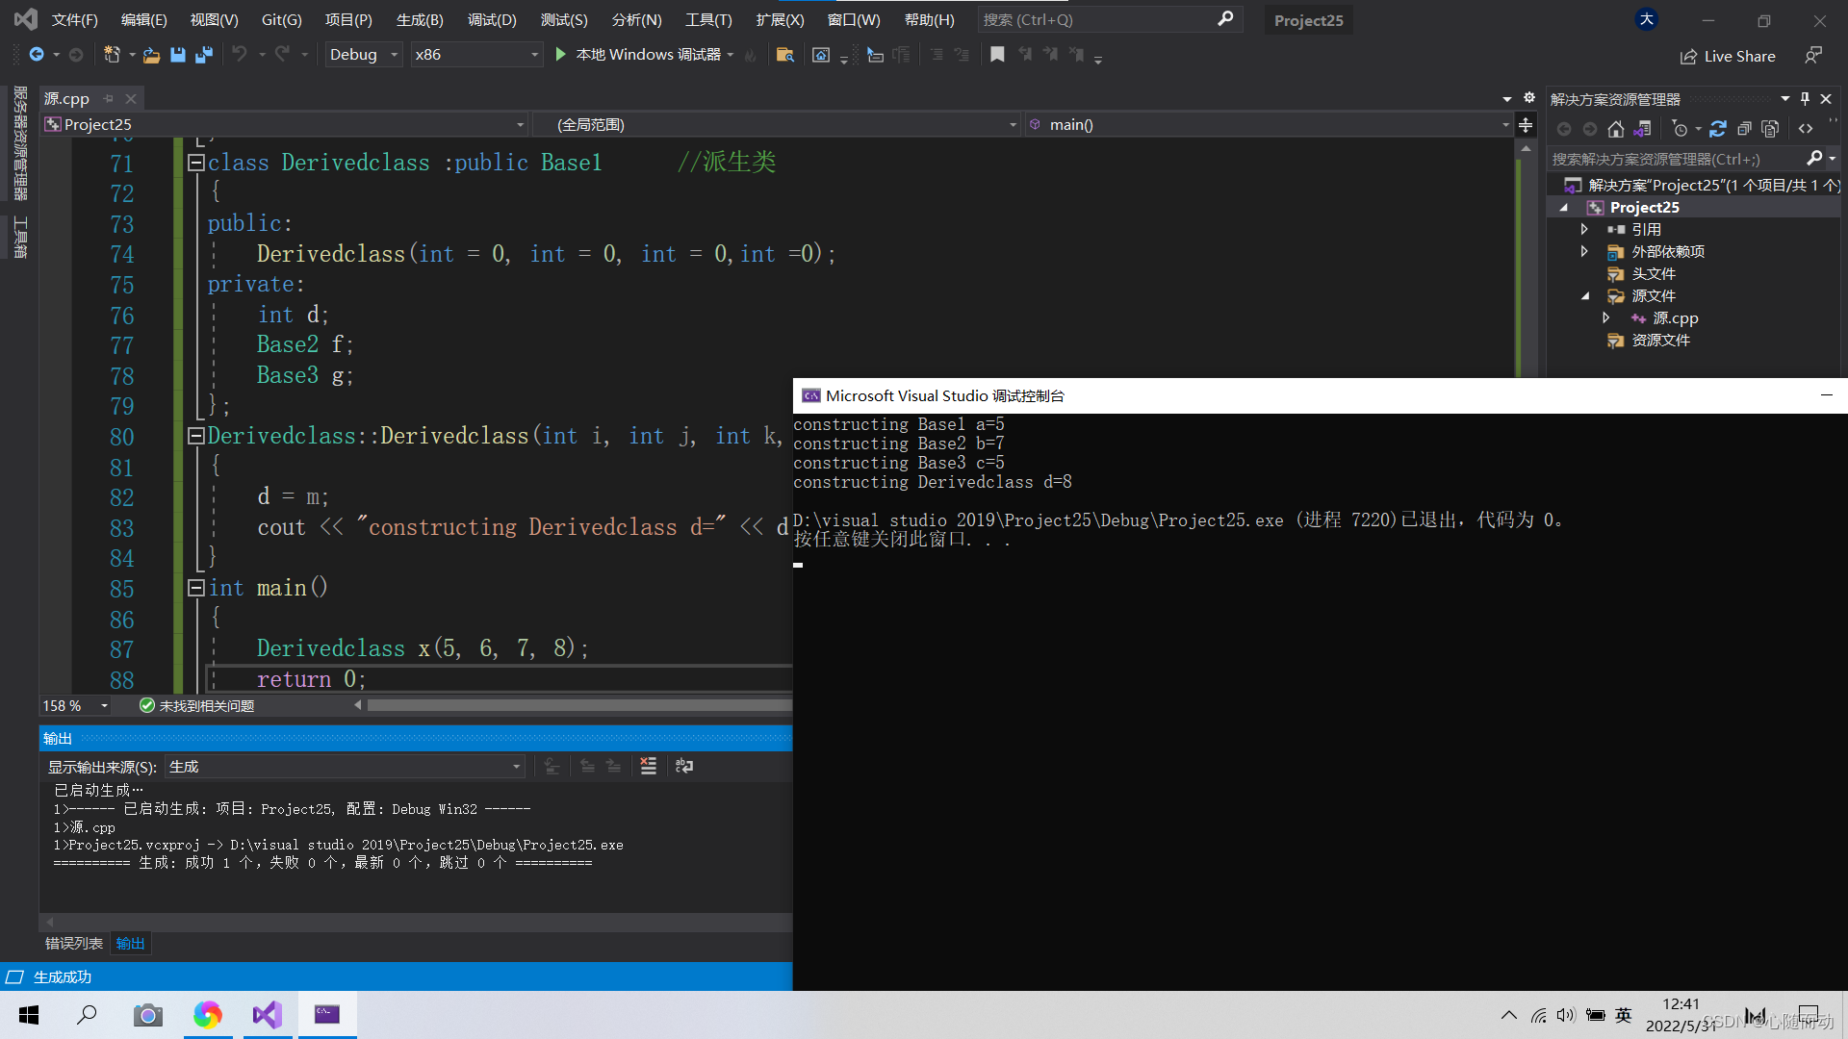1848x1039 pixels.
Task: Click the Clear All icon in Output panel
Action: click(649, 766)
